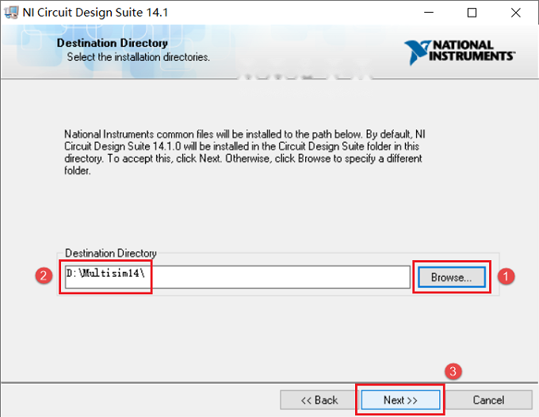
Task: Click the installer icon in title bar
Action: tap(11, 13)
